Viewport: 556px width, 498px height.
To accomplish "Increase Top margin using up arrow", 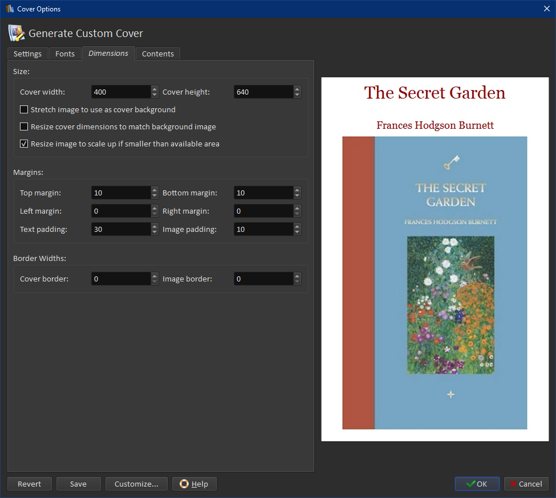I will click(155, 190).
